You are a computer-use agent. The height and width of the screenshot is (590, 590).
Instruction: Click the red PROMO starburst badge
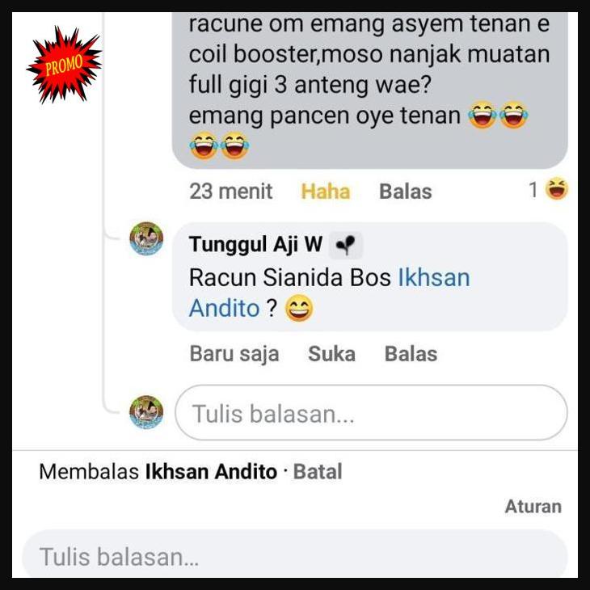(64, 65)
